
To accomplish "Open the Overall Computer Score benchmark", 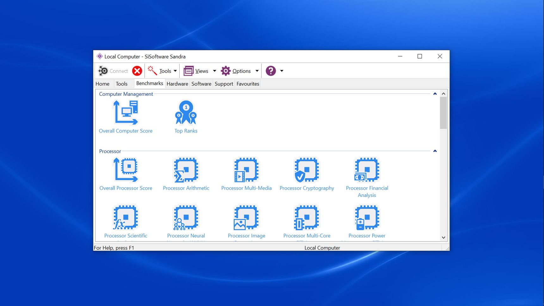I will pyautogui.click(x=126, y=113).
